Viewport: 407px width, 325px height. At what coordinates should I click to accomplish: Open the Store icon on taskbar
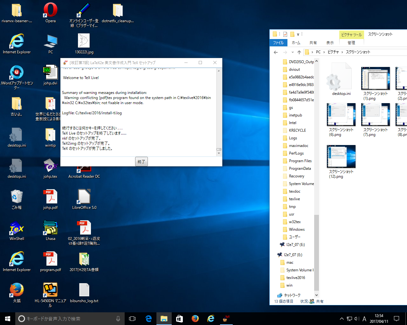coord(180,319)
